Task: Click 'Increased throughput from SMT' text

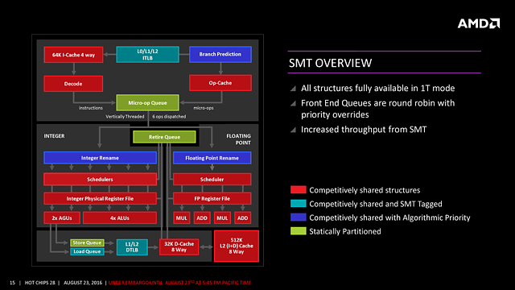Action: pos(364,130)
